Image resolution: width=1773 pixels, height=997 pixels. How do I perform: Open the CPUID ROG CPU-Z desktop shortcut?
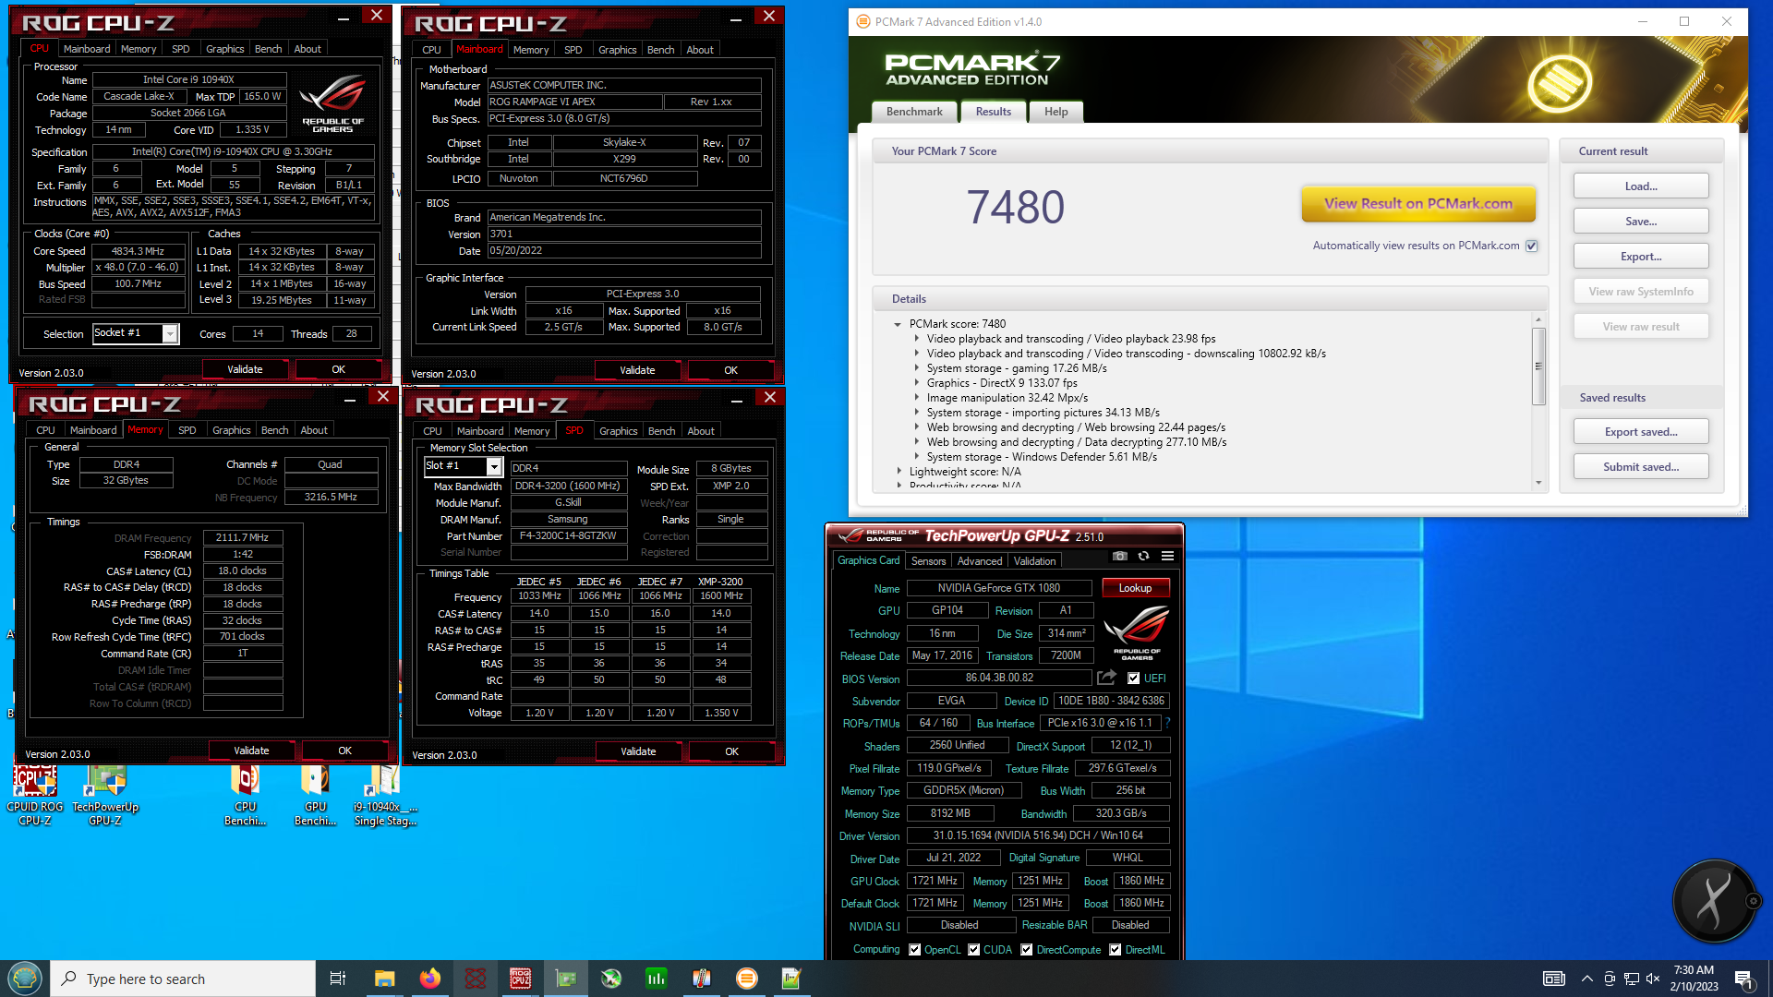(x=35, y=796)
